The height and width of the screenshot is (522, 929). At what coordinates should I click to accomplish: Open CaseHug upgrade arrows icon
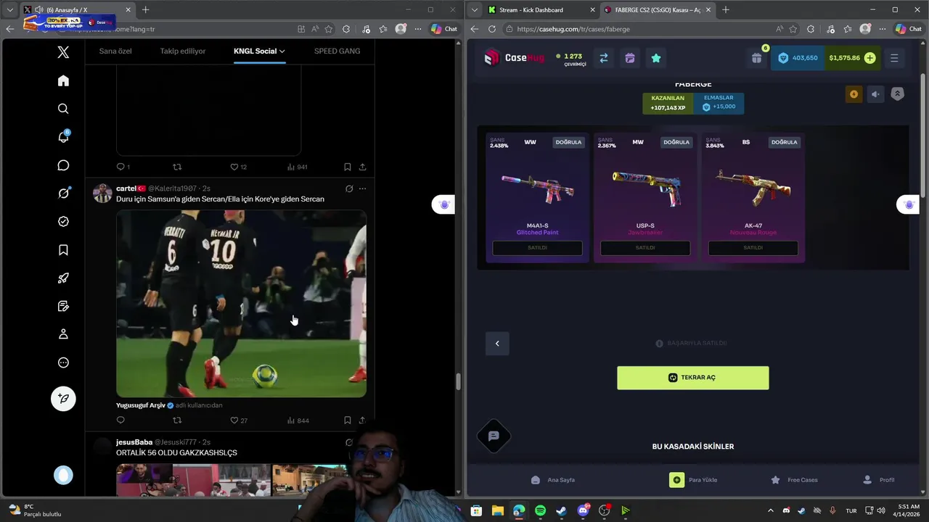pos(603,58)
